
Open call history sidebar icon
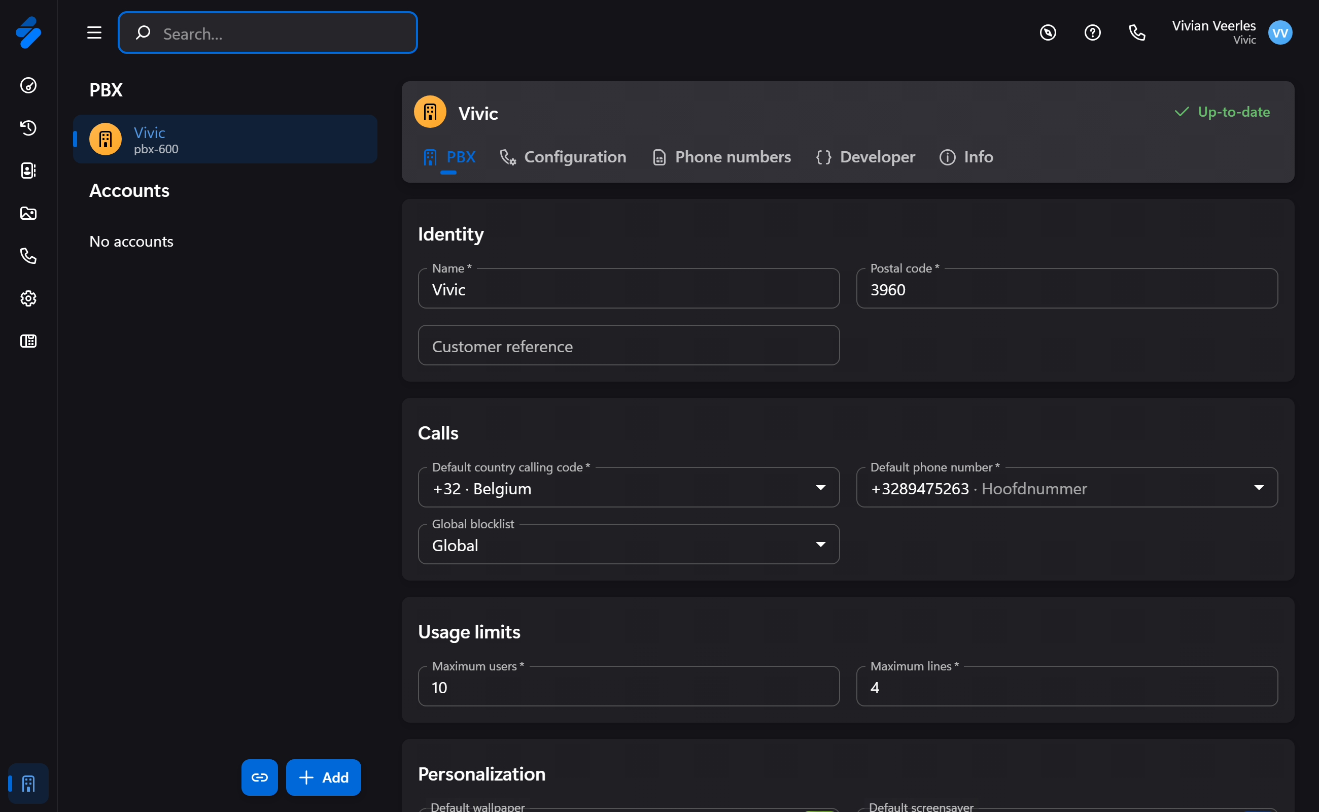tap(28, 128)
